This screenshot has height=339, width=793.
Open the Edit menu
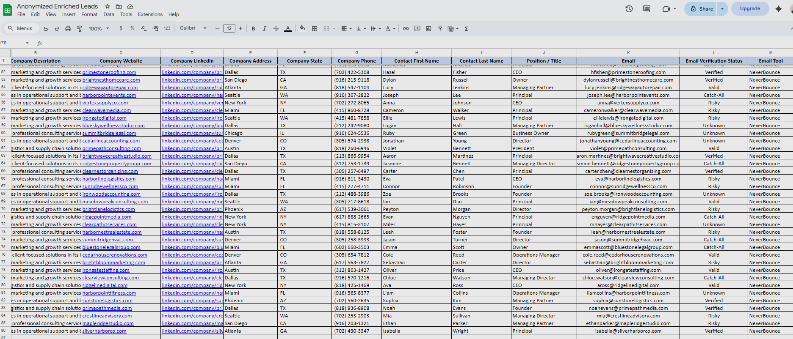[36, 14]
